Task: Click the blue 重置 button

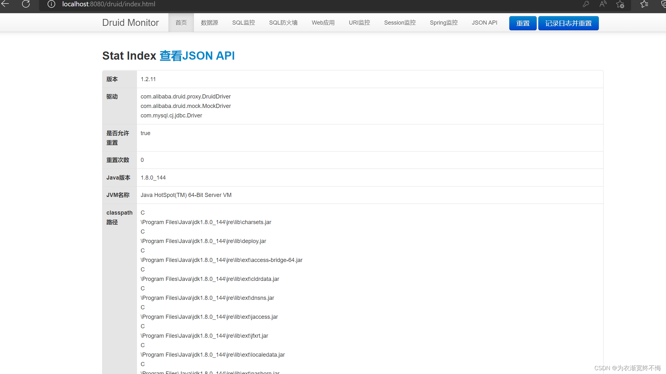Action: 523,23
